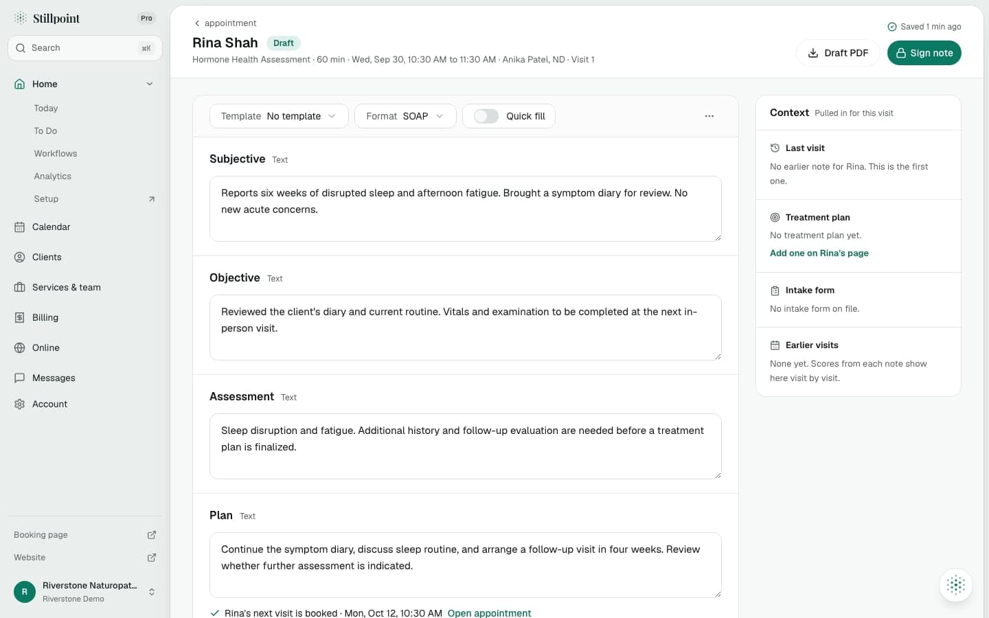The height and width of the screenshot is (618, 989).
Task: Click the Clients person icon
Action: 20,257
